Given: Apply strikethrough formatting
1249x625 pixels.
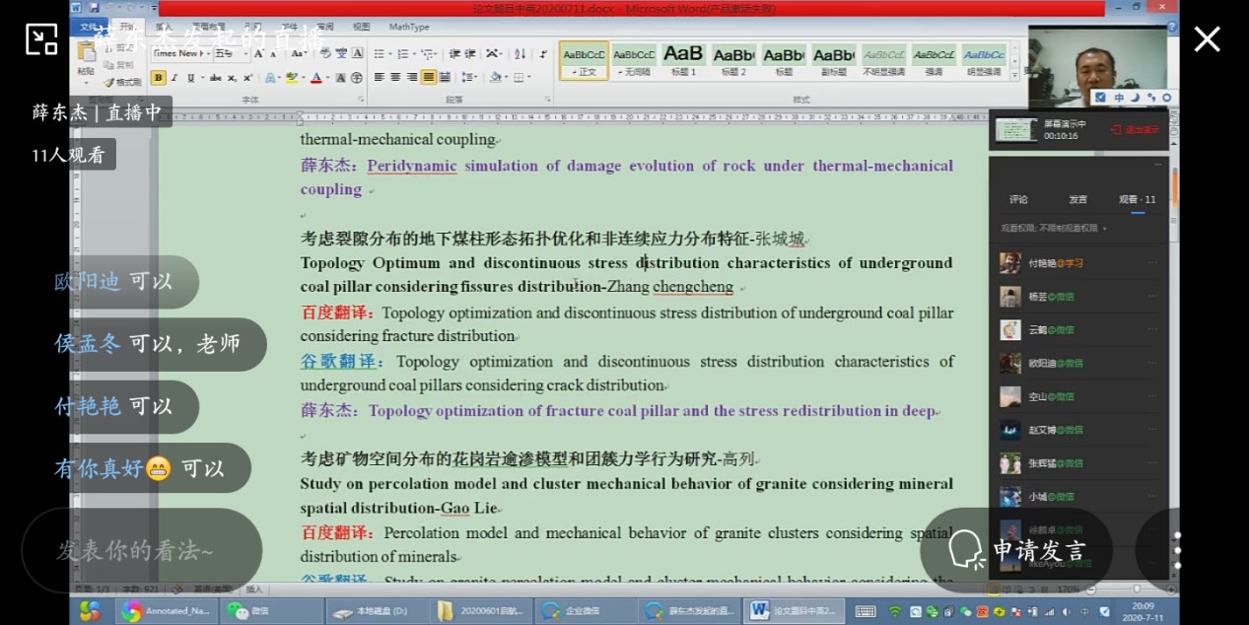Looking at the screenshot, I should tap(215, 77).
